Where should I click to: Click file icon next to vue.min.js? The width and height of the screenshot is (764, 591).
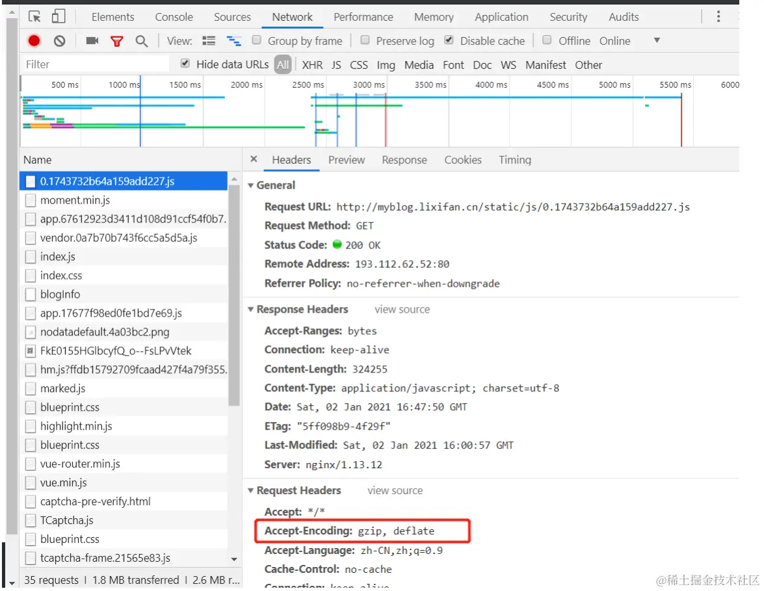coord(30,483)
